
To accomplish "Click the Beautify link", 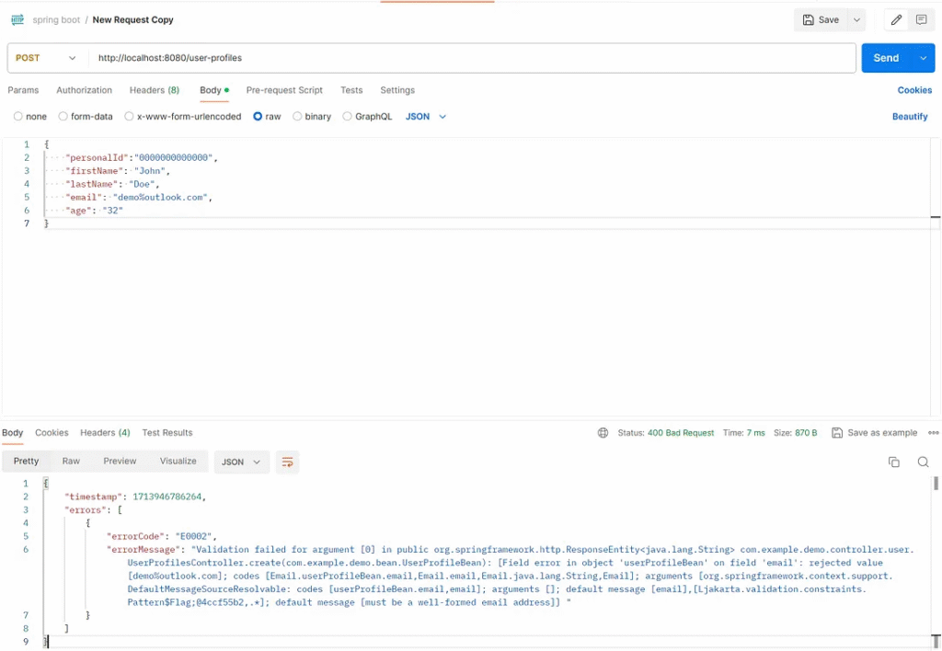I will [910, 117].
